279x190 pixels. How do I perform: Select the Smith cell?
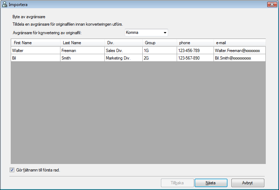(x=82, y=58)
